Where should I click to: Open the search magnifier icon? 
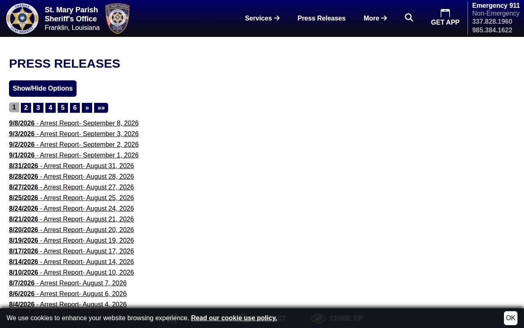pos(409,18)
